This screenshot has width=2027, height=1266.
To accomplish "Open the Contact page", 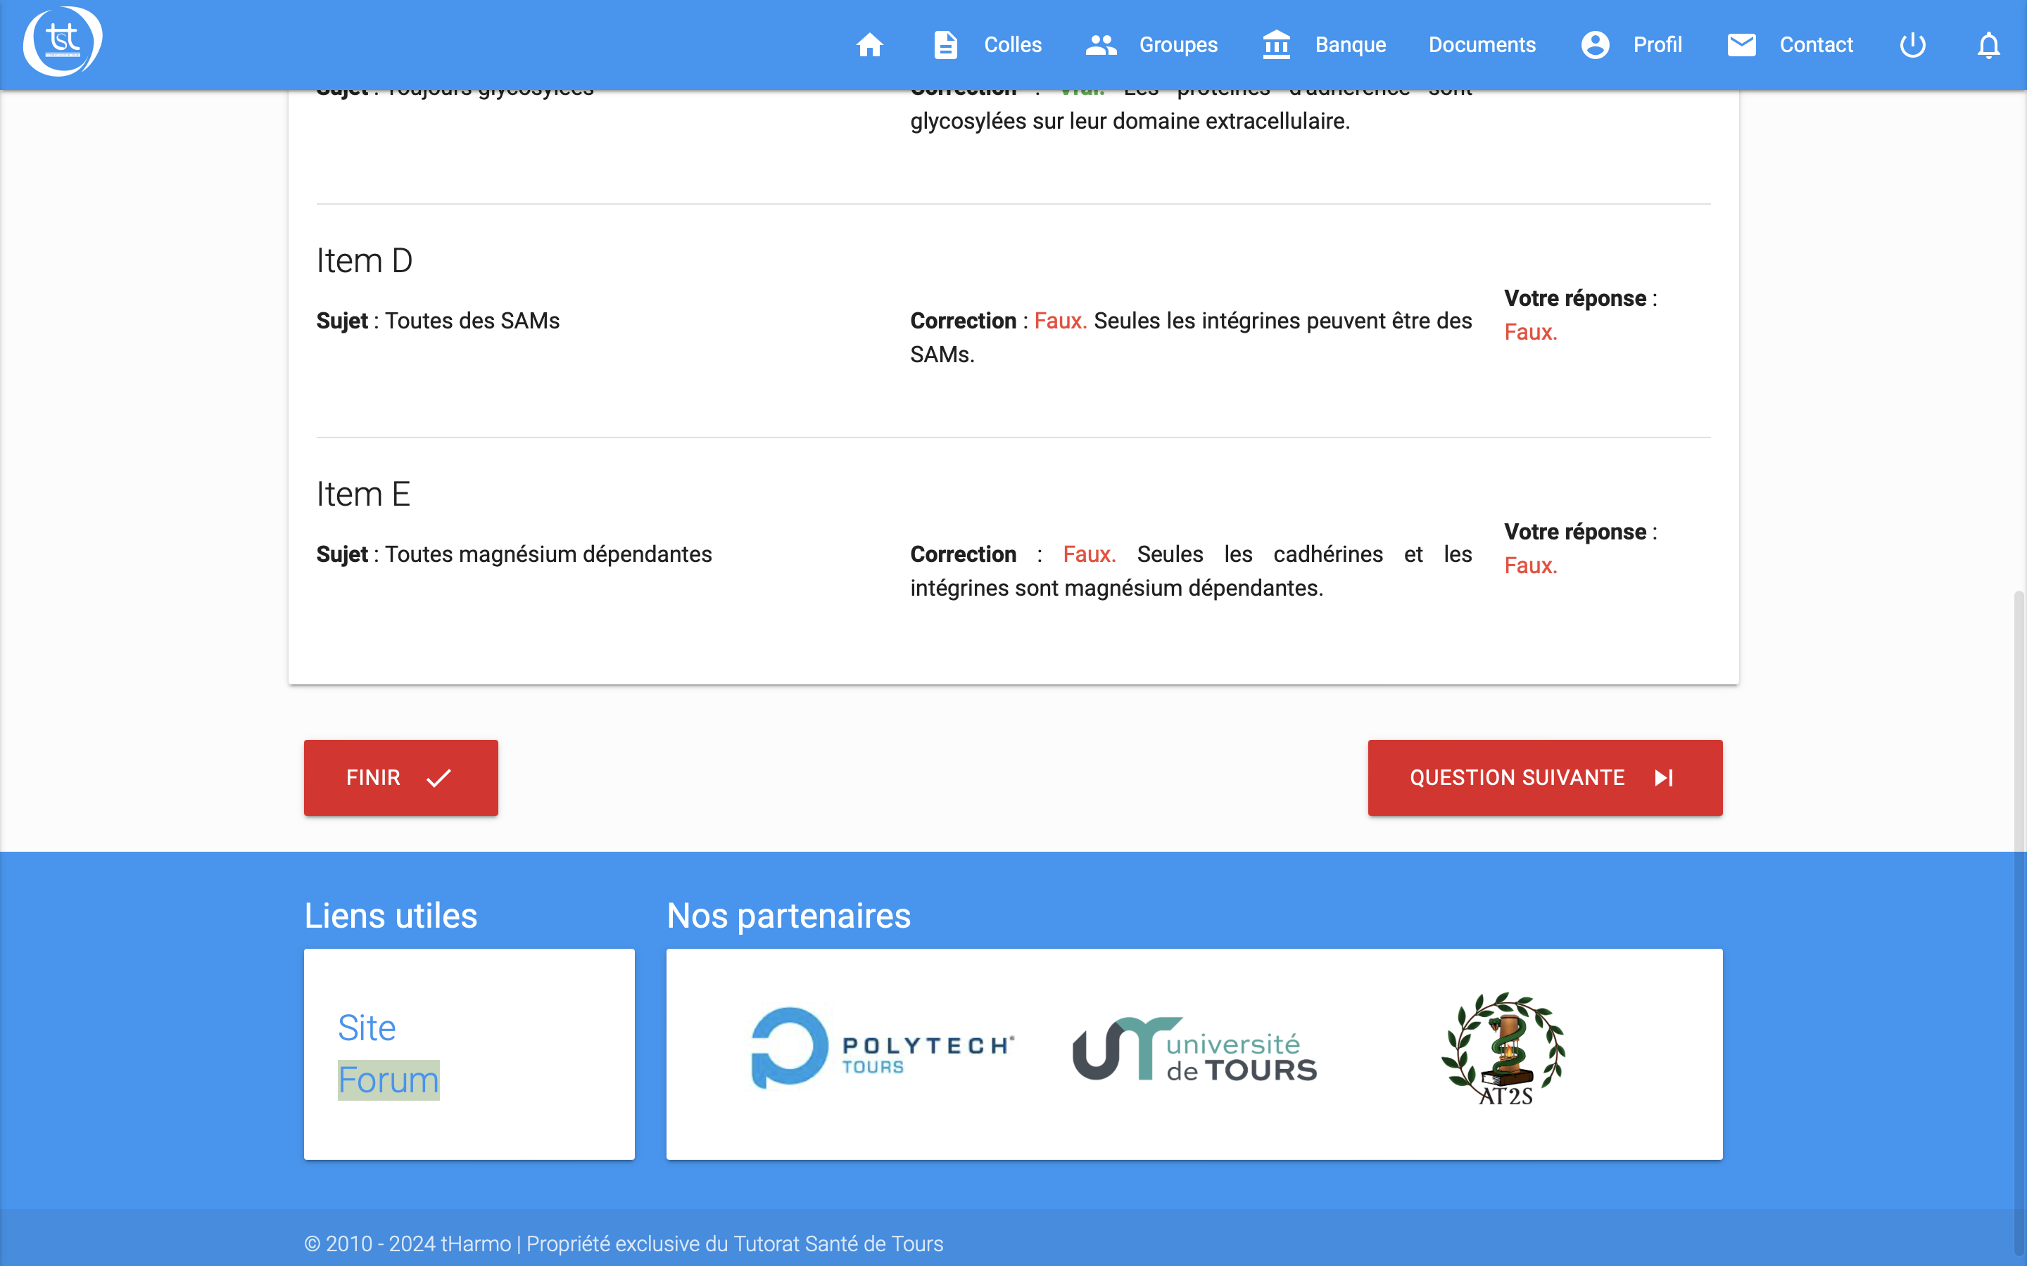I will [x=1816, y=45].
